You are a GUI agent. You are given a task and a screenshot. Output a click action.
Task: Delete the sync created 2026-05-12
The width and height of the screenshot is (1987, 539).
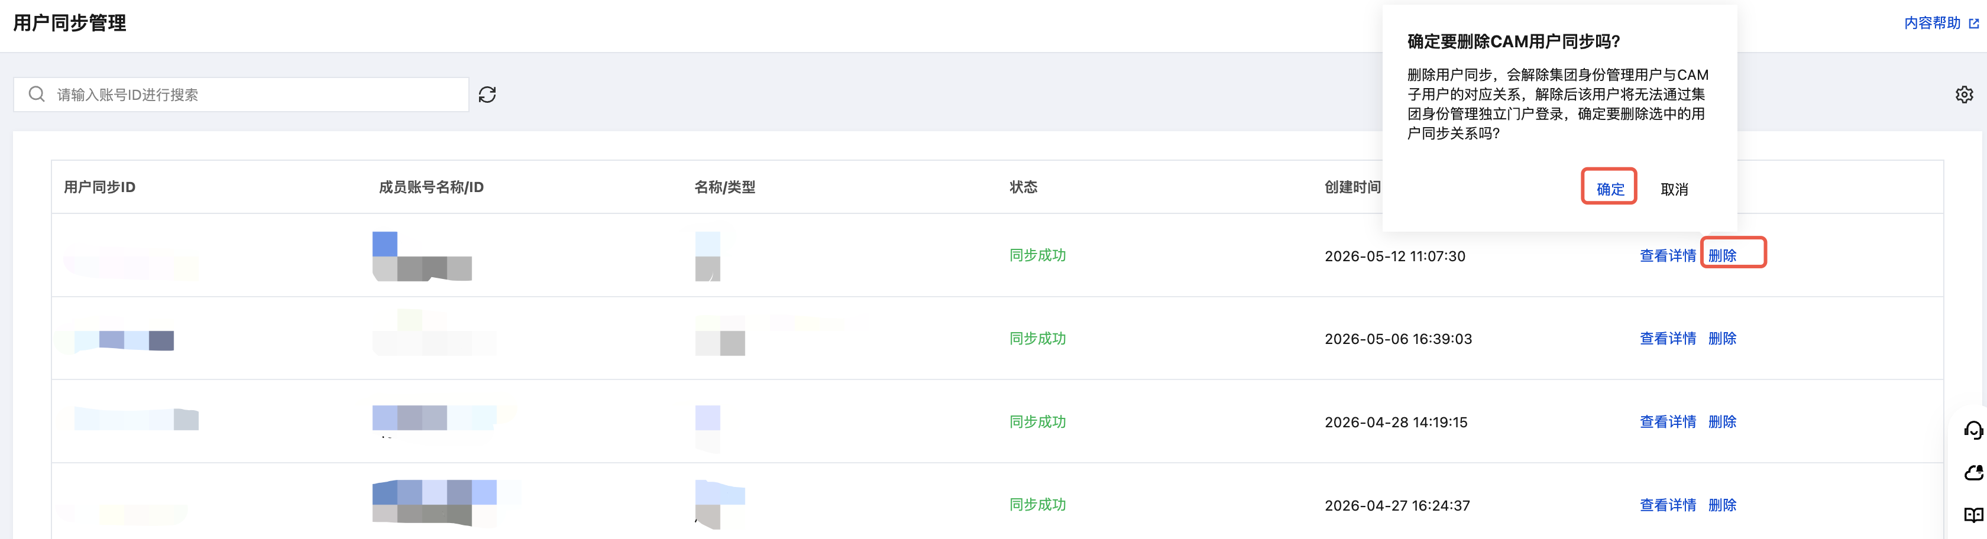pos(1721,255)
